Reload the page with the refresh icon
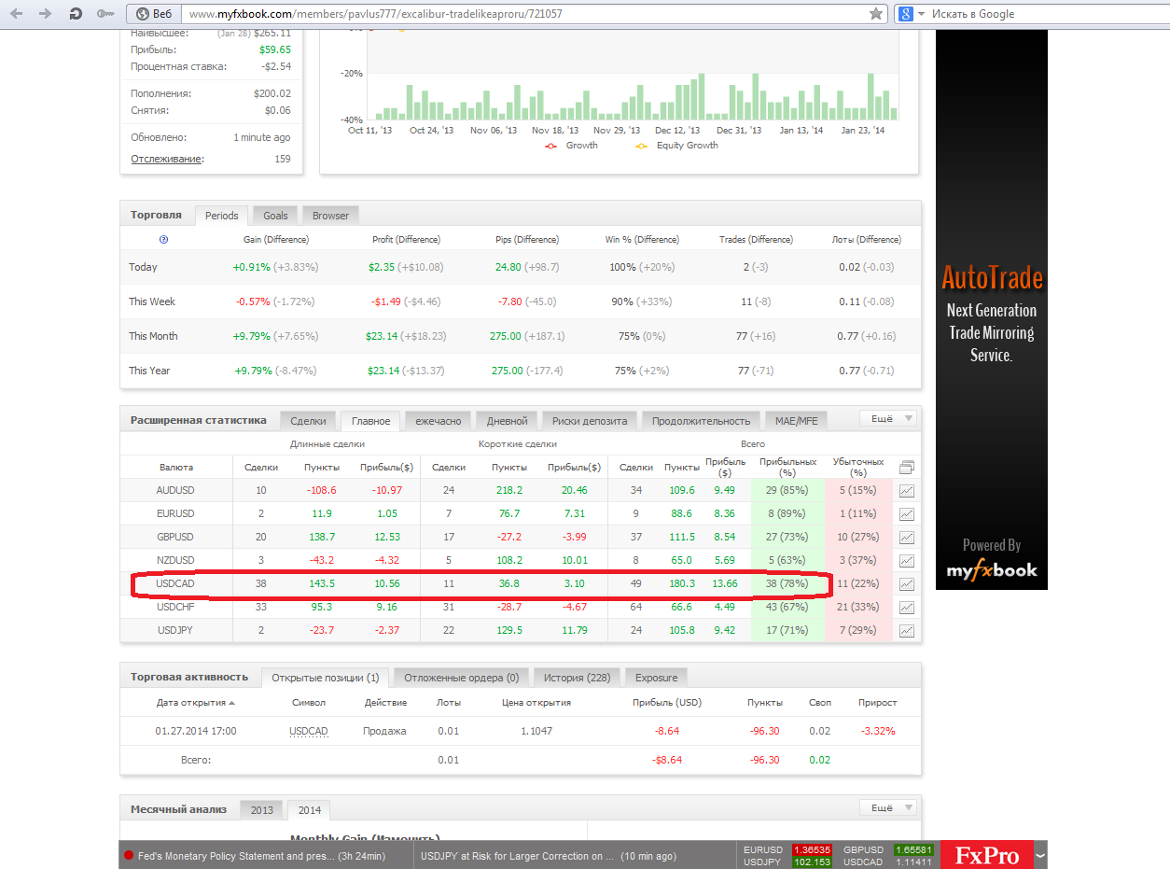Screen dimensions: 1170x869 (x=76, y=14)
